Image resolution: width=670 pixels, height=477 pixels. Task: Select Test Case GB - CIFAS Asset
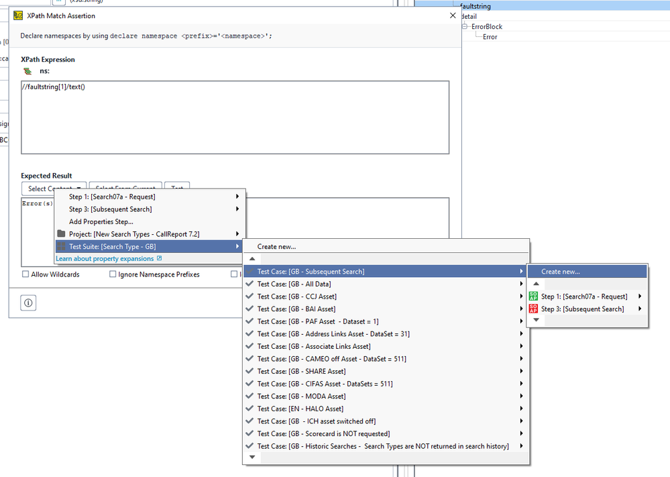[386, 384]
